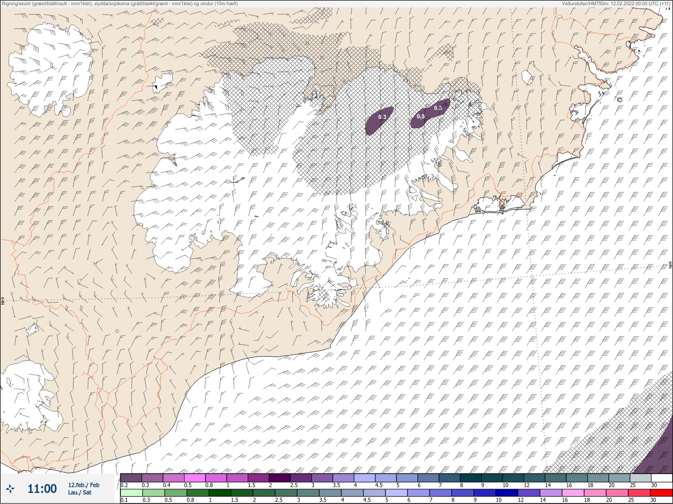This screenshot has height=504, width=673.
Task: Click the top-row legend value 1.5
Action: point(251,485)
